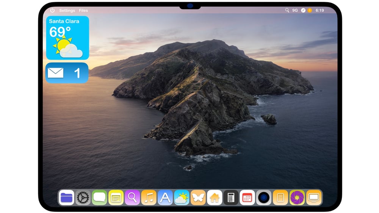Click the sun and cloud weather graphic
Viewport: 379px width, 213px height.
pyautogui.click(x=68, y=47)
